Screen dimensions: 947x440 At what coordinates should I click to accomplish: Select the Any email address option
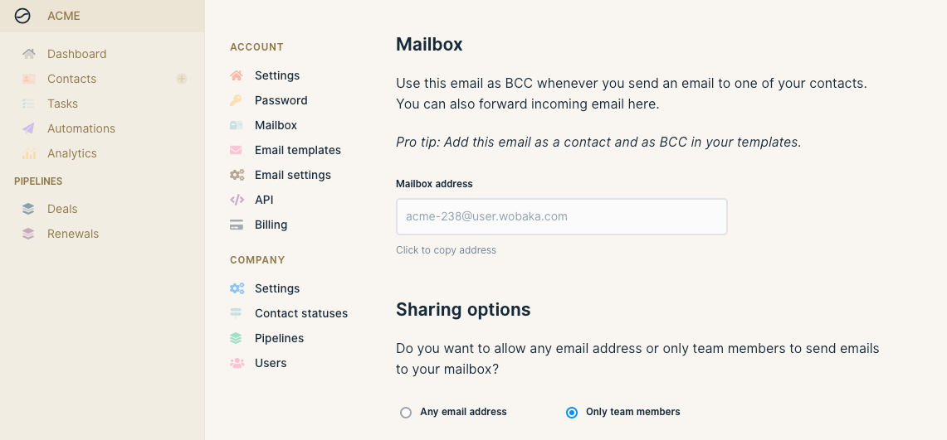pos(406,413)
